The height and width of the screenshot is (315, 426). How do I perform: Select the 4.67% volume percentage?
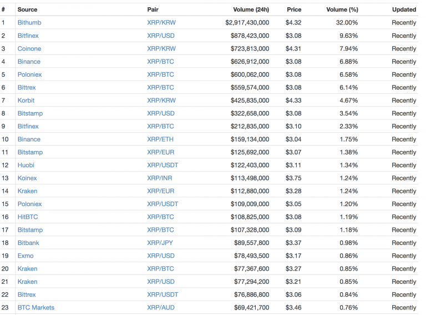coord(349,101)
